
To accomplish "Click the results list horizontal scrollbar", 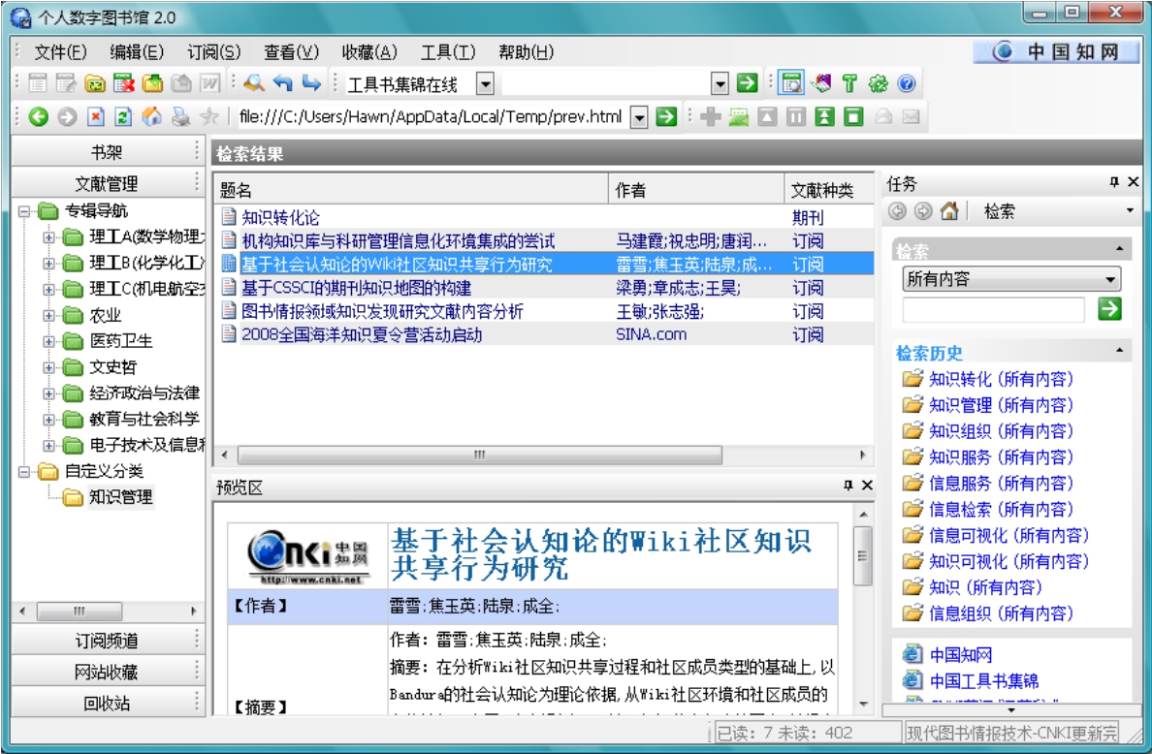I will [479, 456].
